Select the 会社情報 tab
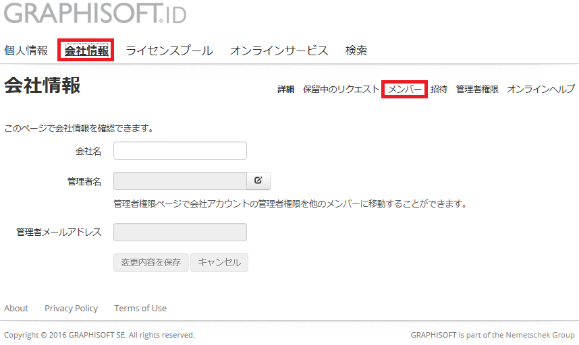Screen dimensions: 579x345 [86, 51]
